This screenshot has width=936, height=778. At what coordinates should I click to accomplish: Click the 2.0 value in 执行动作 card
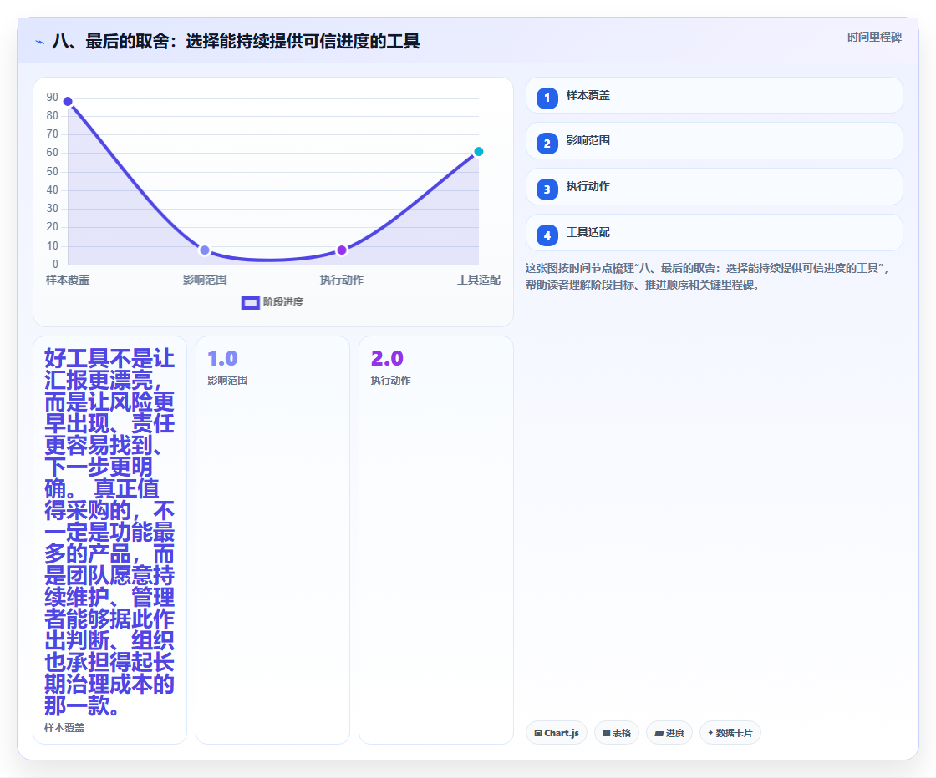point(387,358)
